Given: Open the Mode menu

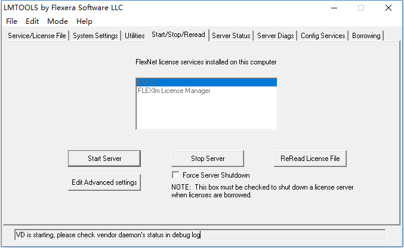Looking at the screenshot, I should click(x=58, y=21).
